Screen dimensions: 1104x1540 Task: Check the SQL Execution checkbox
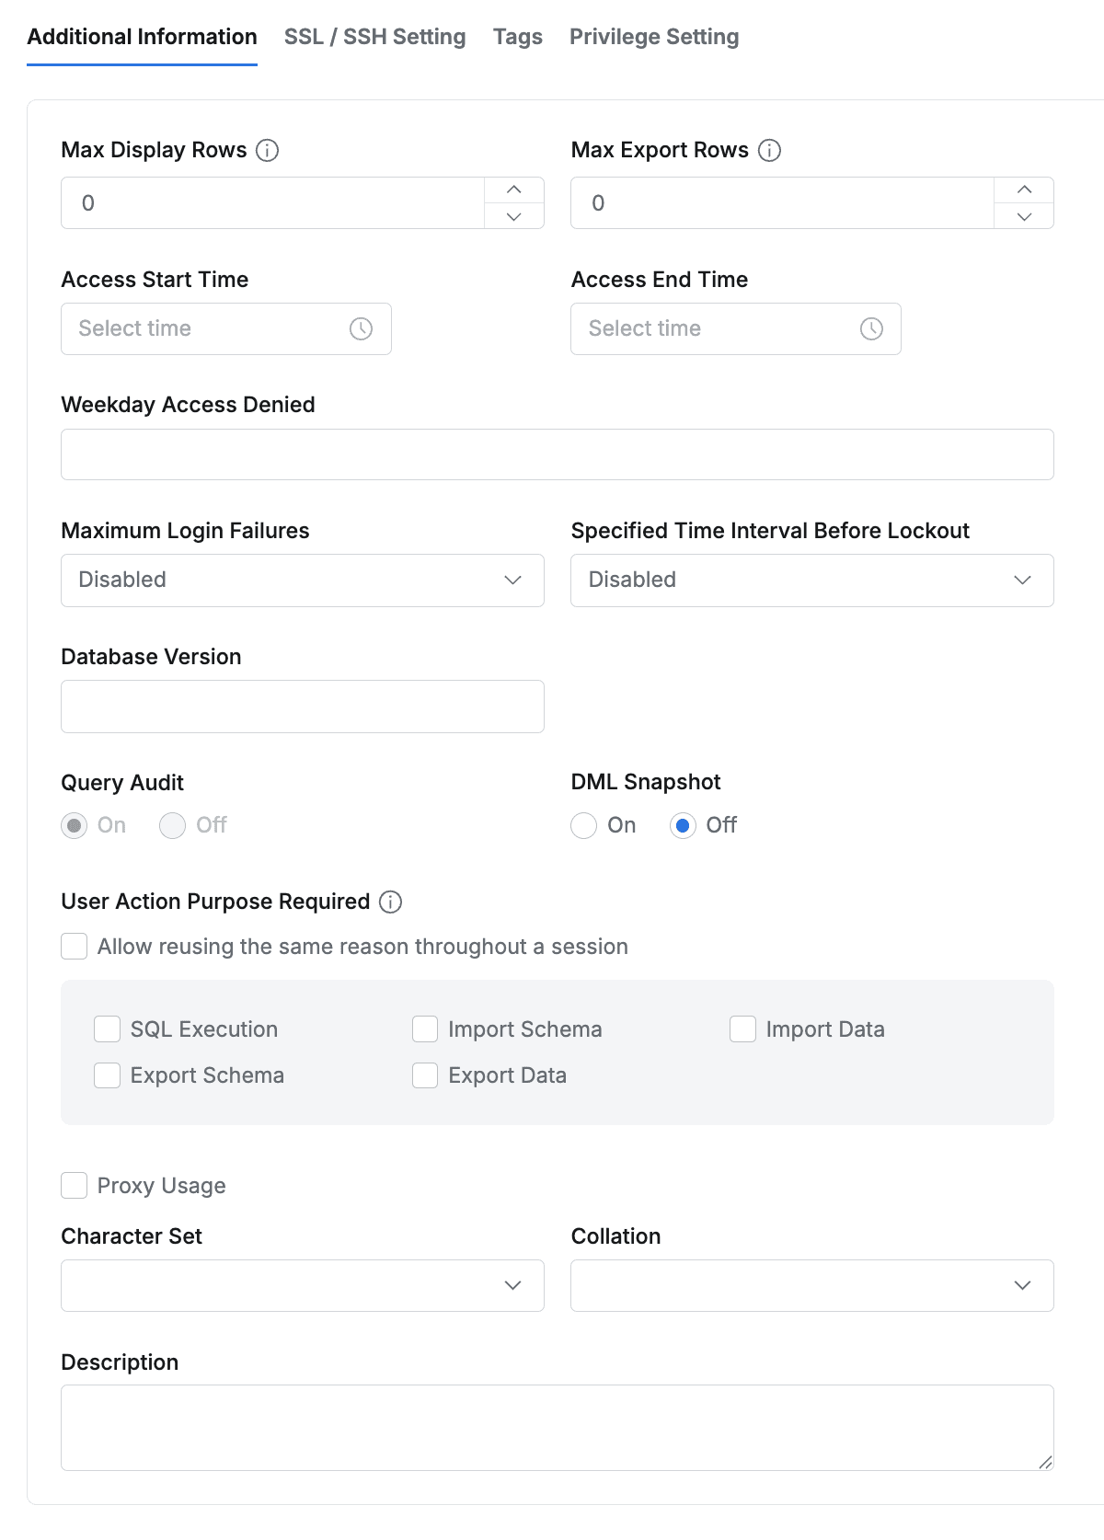pyautogui.click(x=107, y=1029)
